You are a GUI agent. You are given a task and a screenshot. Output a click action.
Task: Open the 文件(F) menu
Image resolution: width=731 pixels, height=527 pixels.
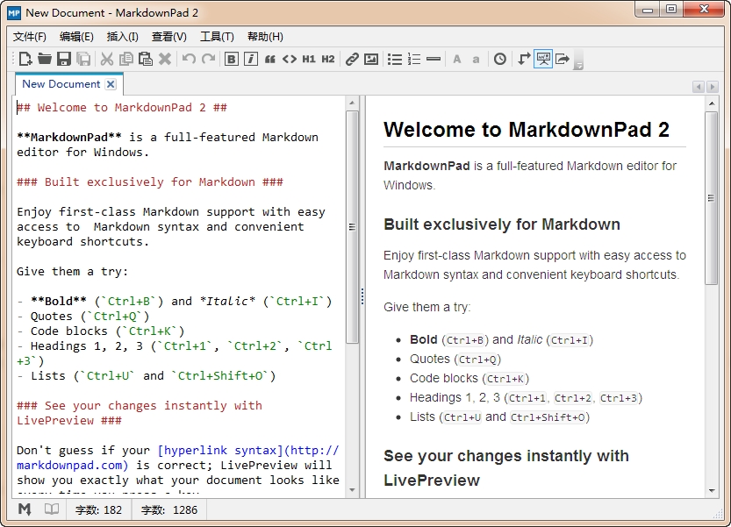coord(29,37)
